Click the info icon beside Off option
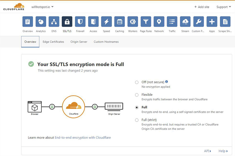 tap(167, 82)
